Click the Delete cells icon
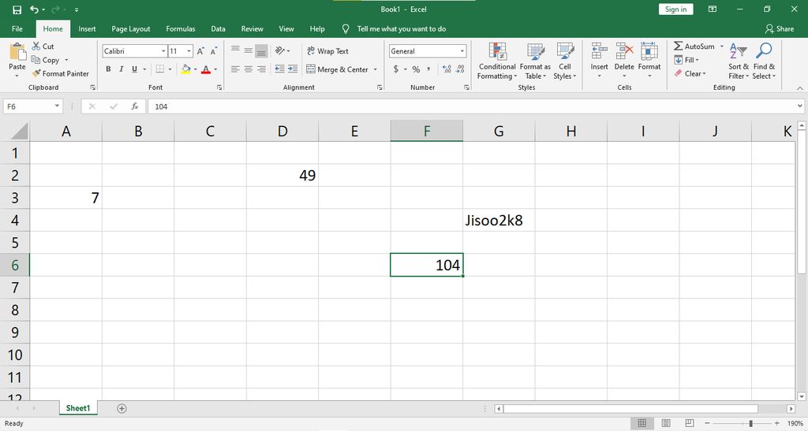 point(624,51)
